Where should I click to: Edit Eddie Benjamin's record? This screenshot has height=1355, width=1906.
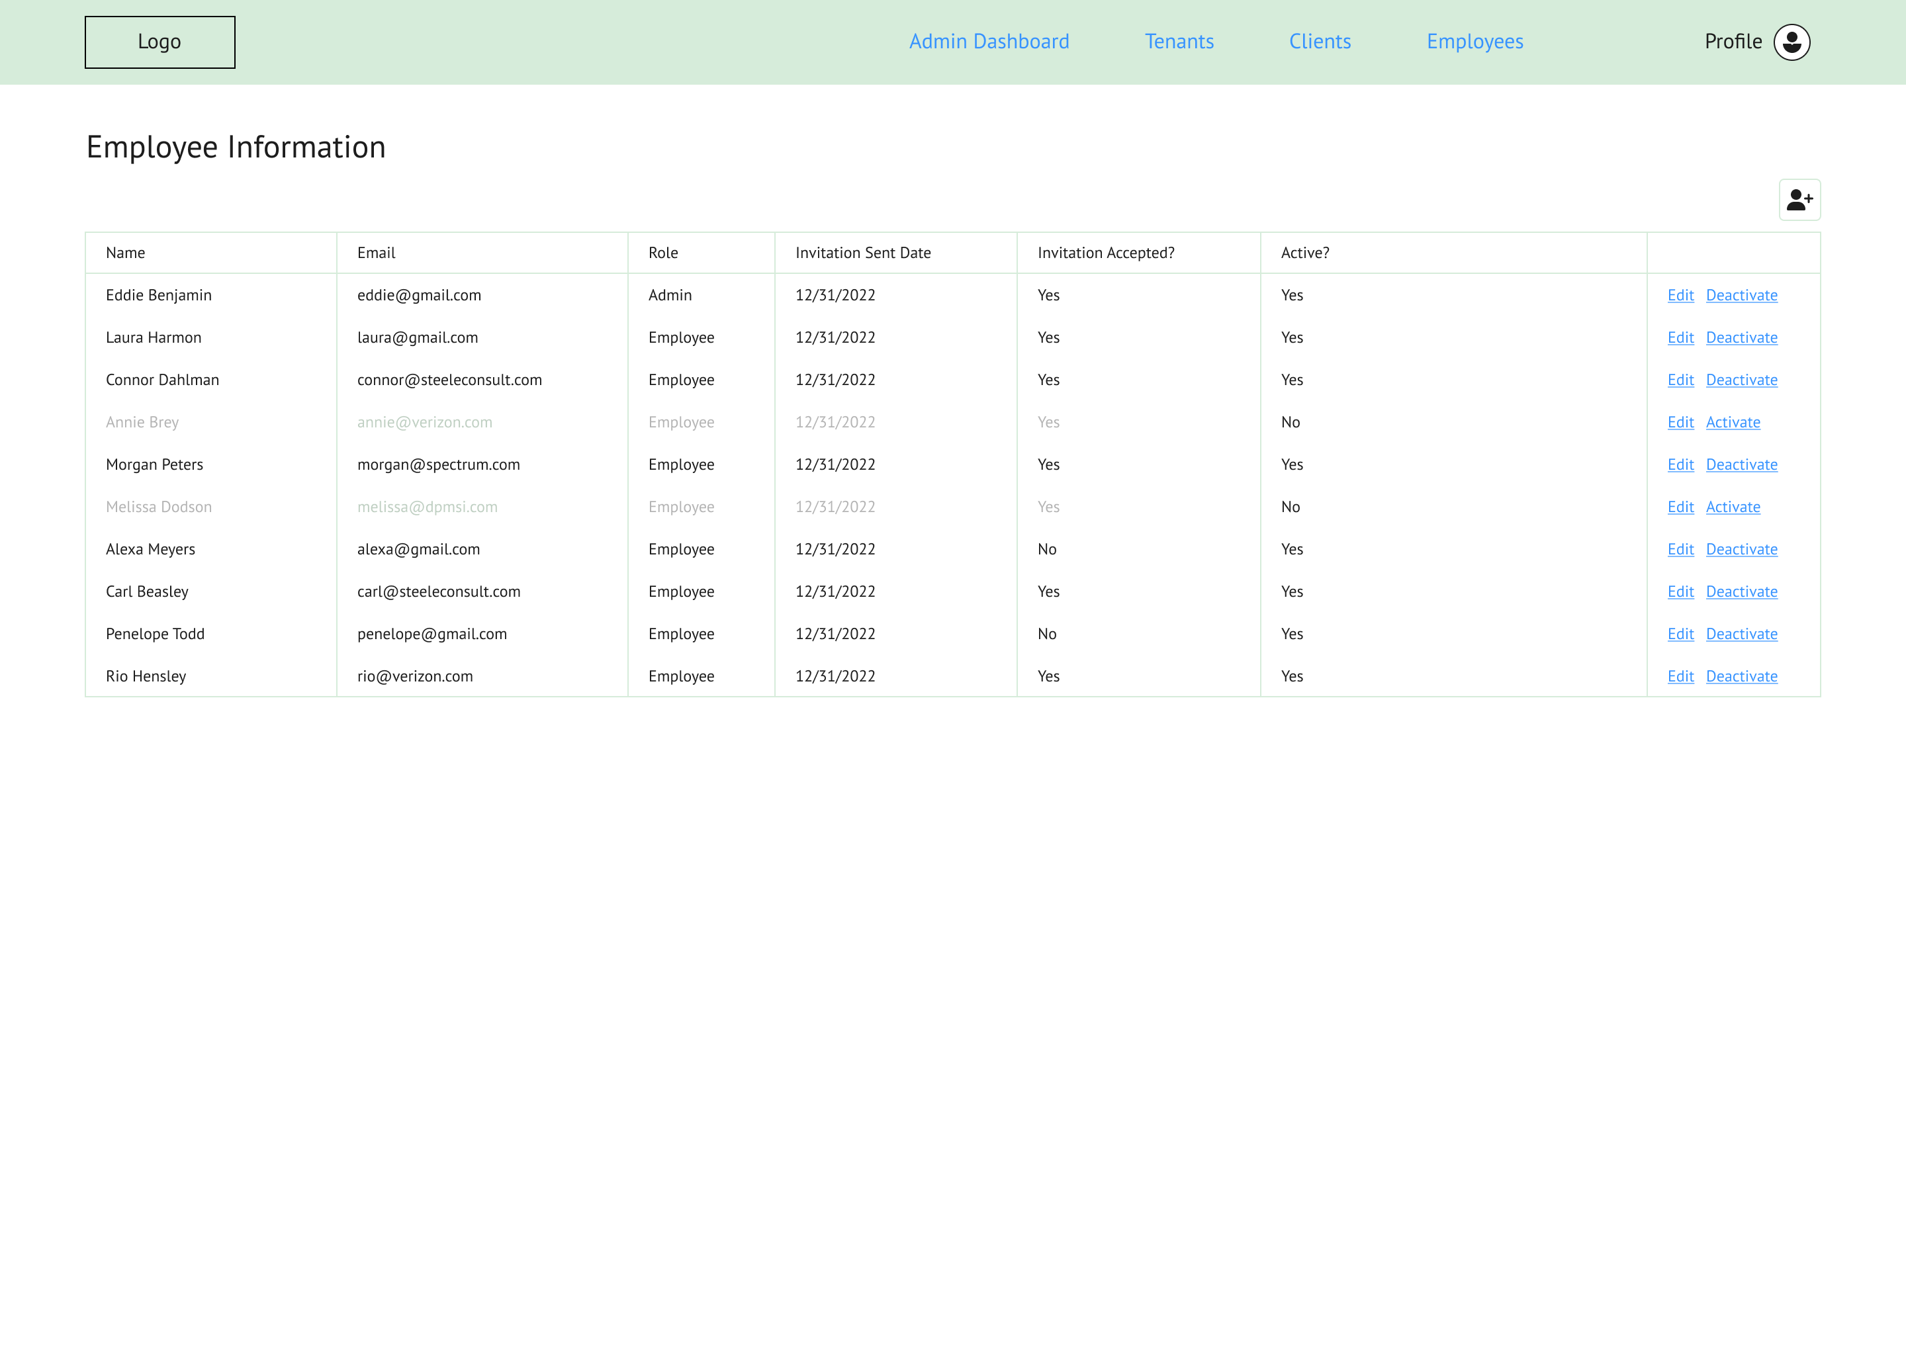tap(1680, 295)
